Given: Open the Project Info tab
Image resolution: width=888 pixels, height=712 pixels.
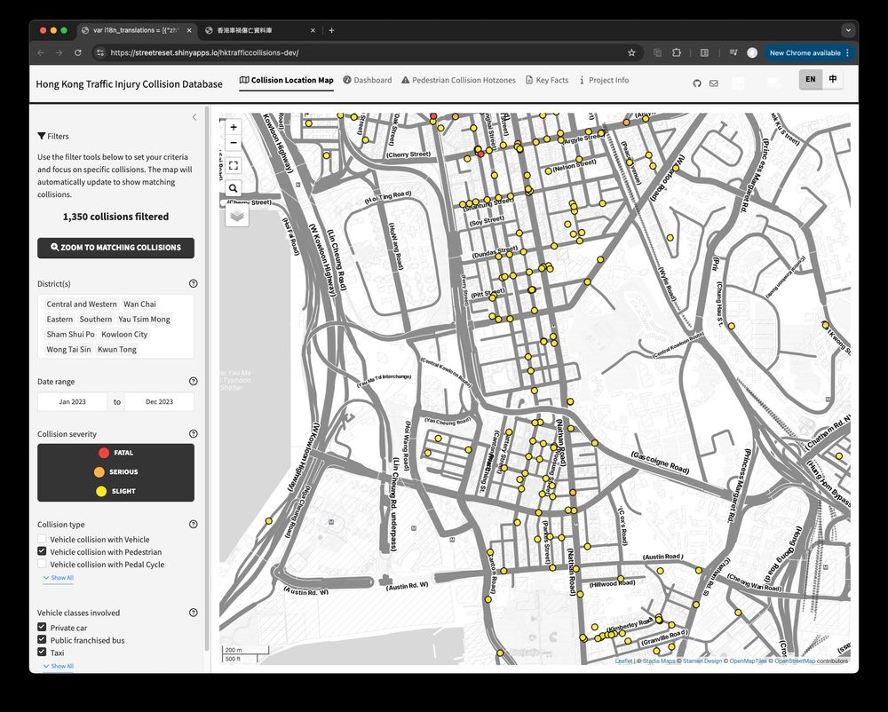Looking at the screenshot, I should coord(604,81).
